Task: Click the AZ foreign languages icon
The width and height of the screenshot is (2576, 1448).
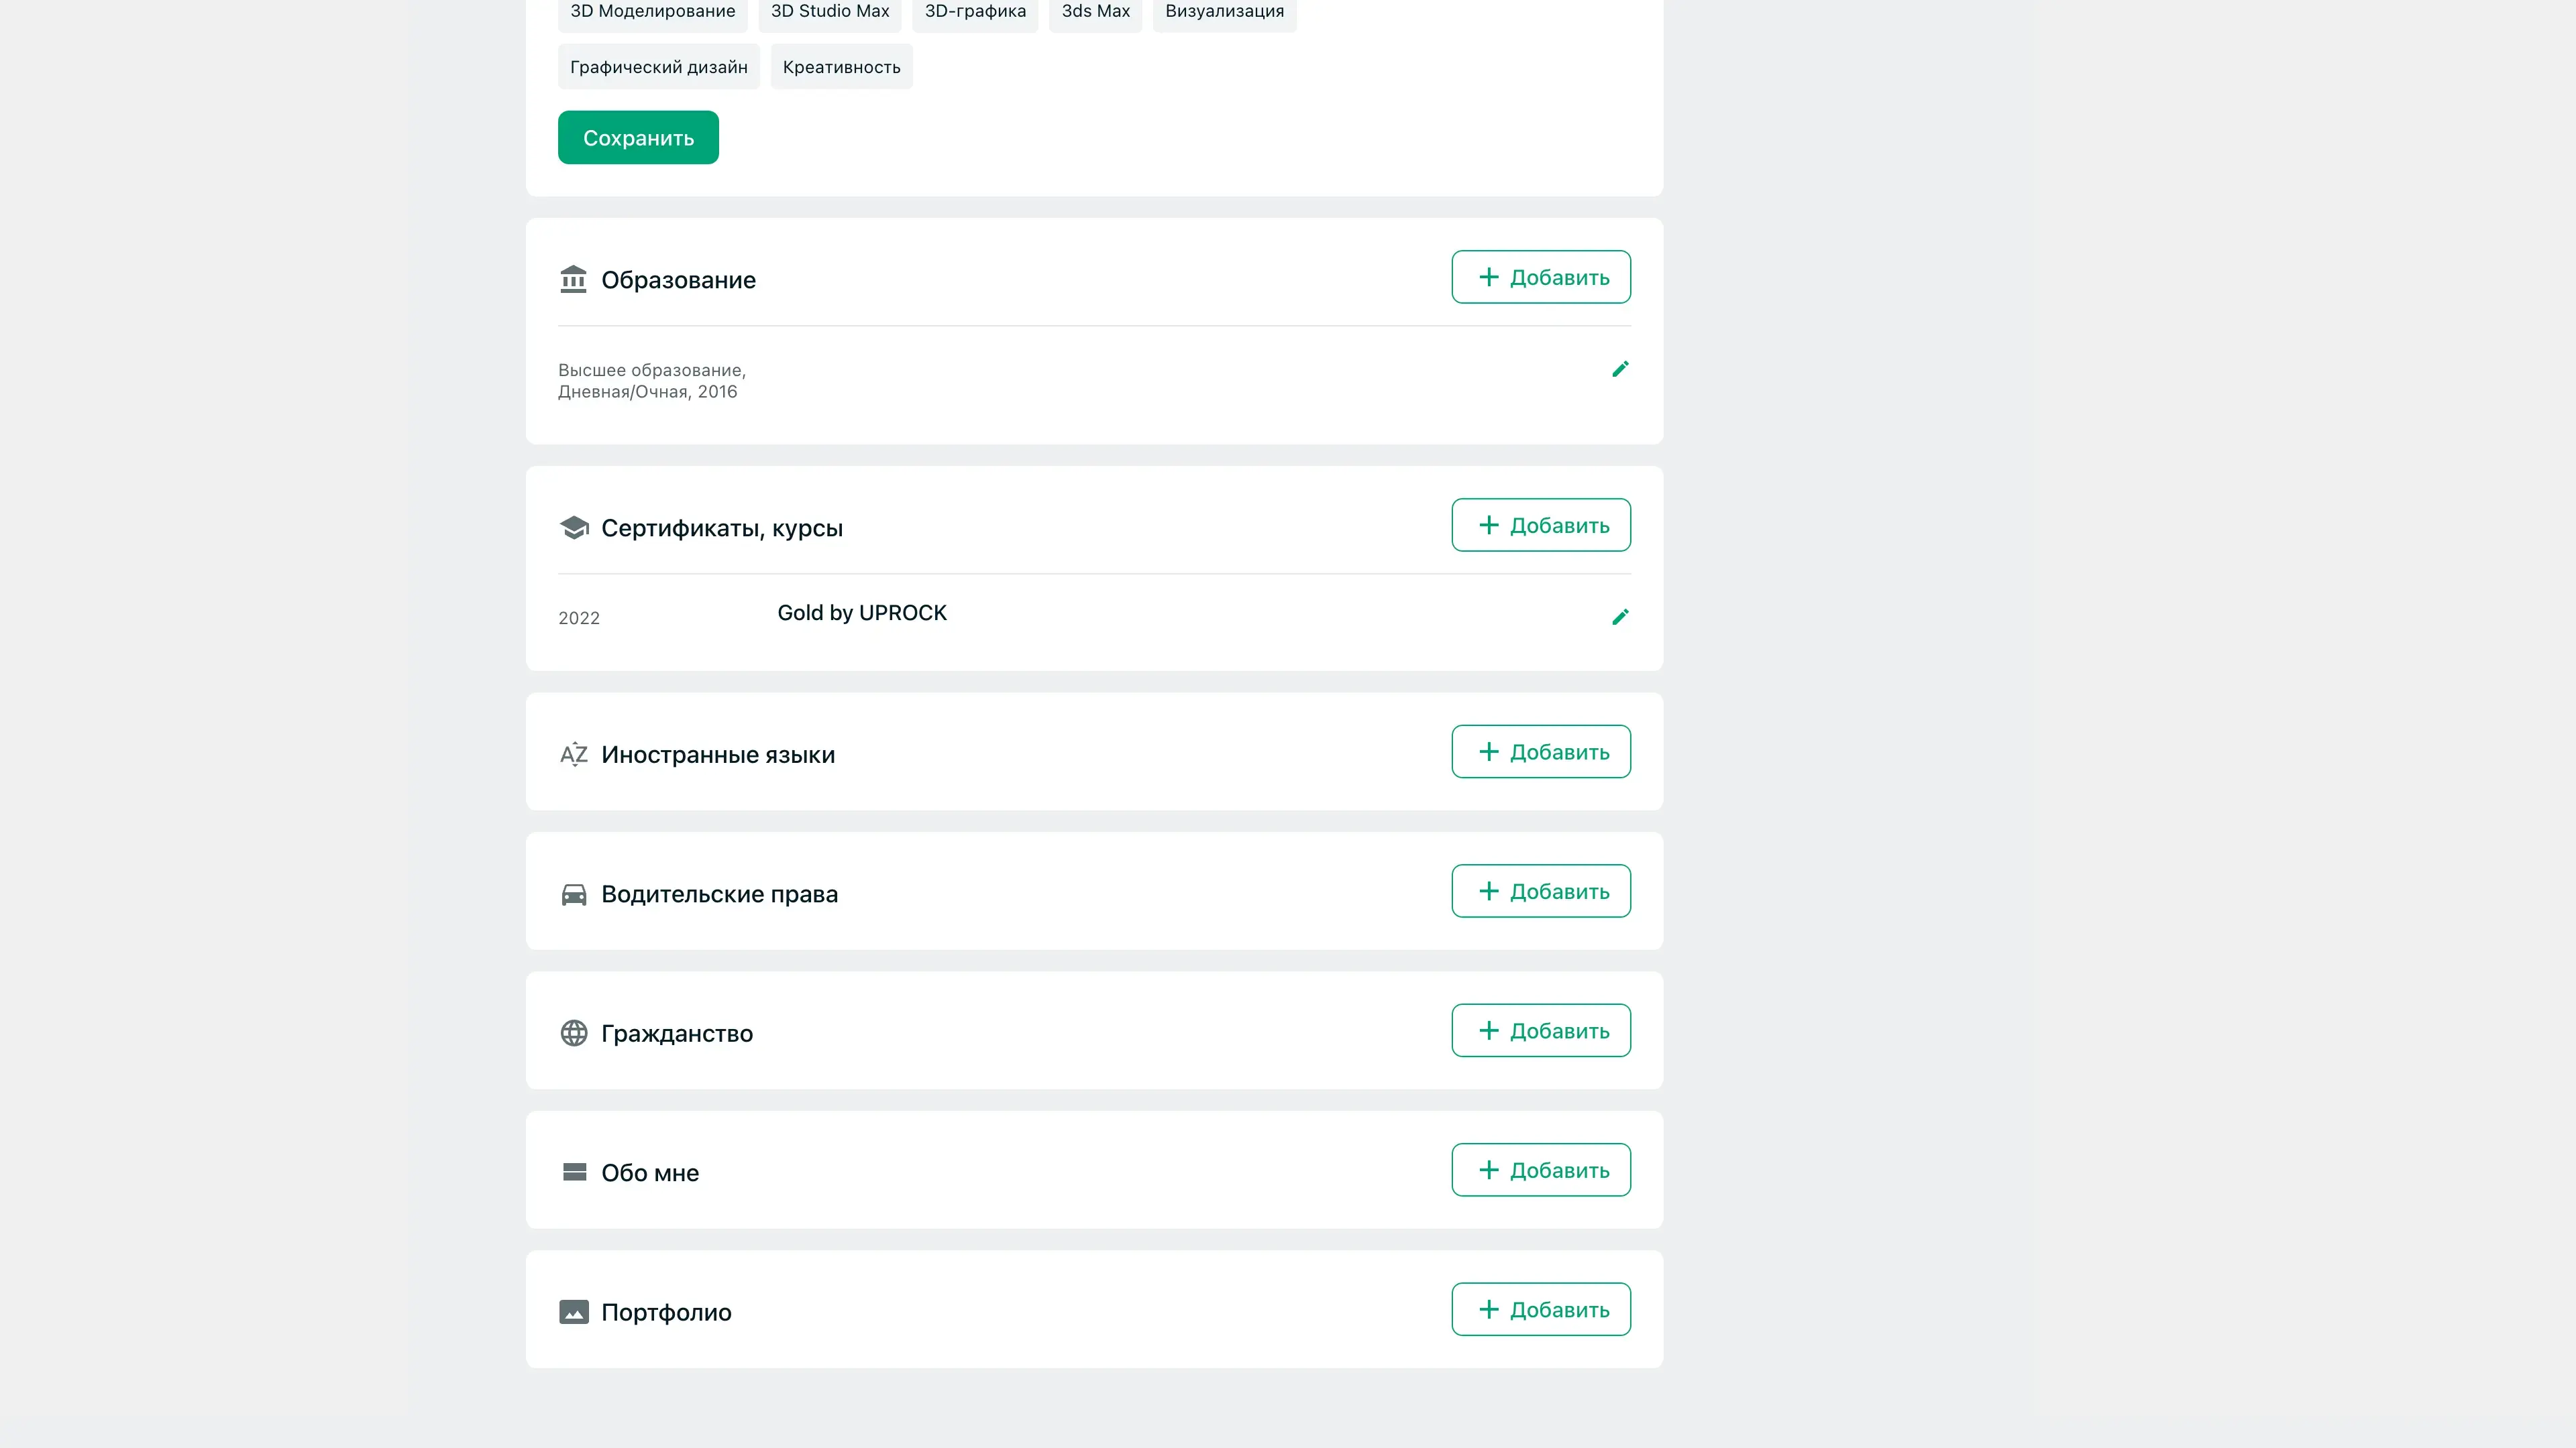Action: coord(573,754)
